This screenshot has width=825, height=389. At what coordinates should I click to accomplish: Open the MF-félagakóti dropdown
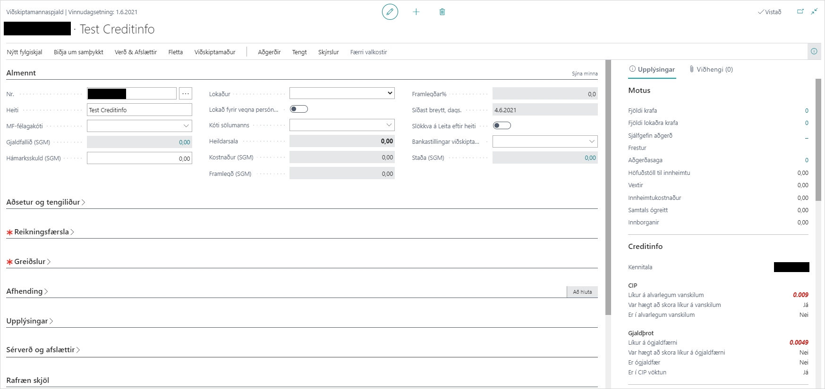(x=139, y=126)
